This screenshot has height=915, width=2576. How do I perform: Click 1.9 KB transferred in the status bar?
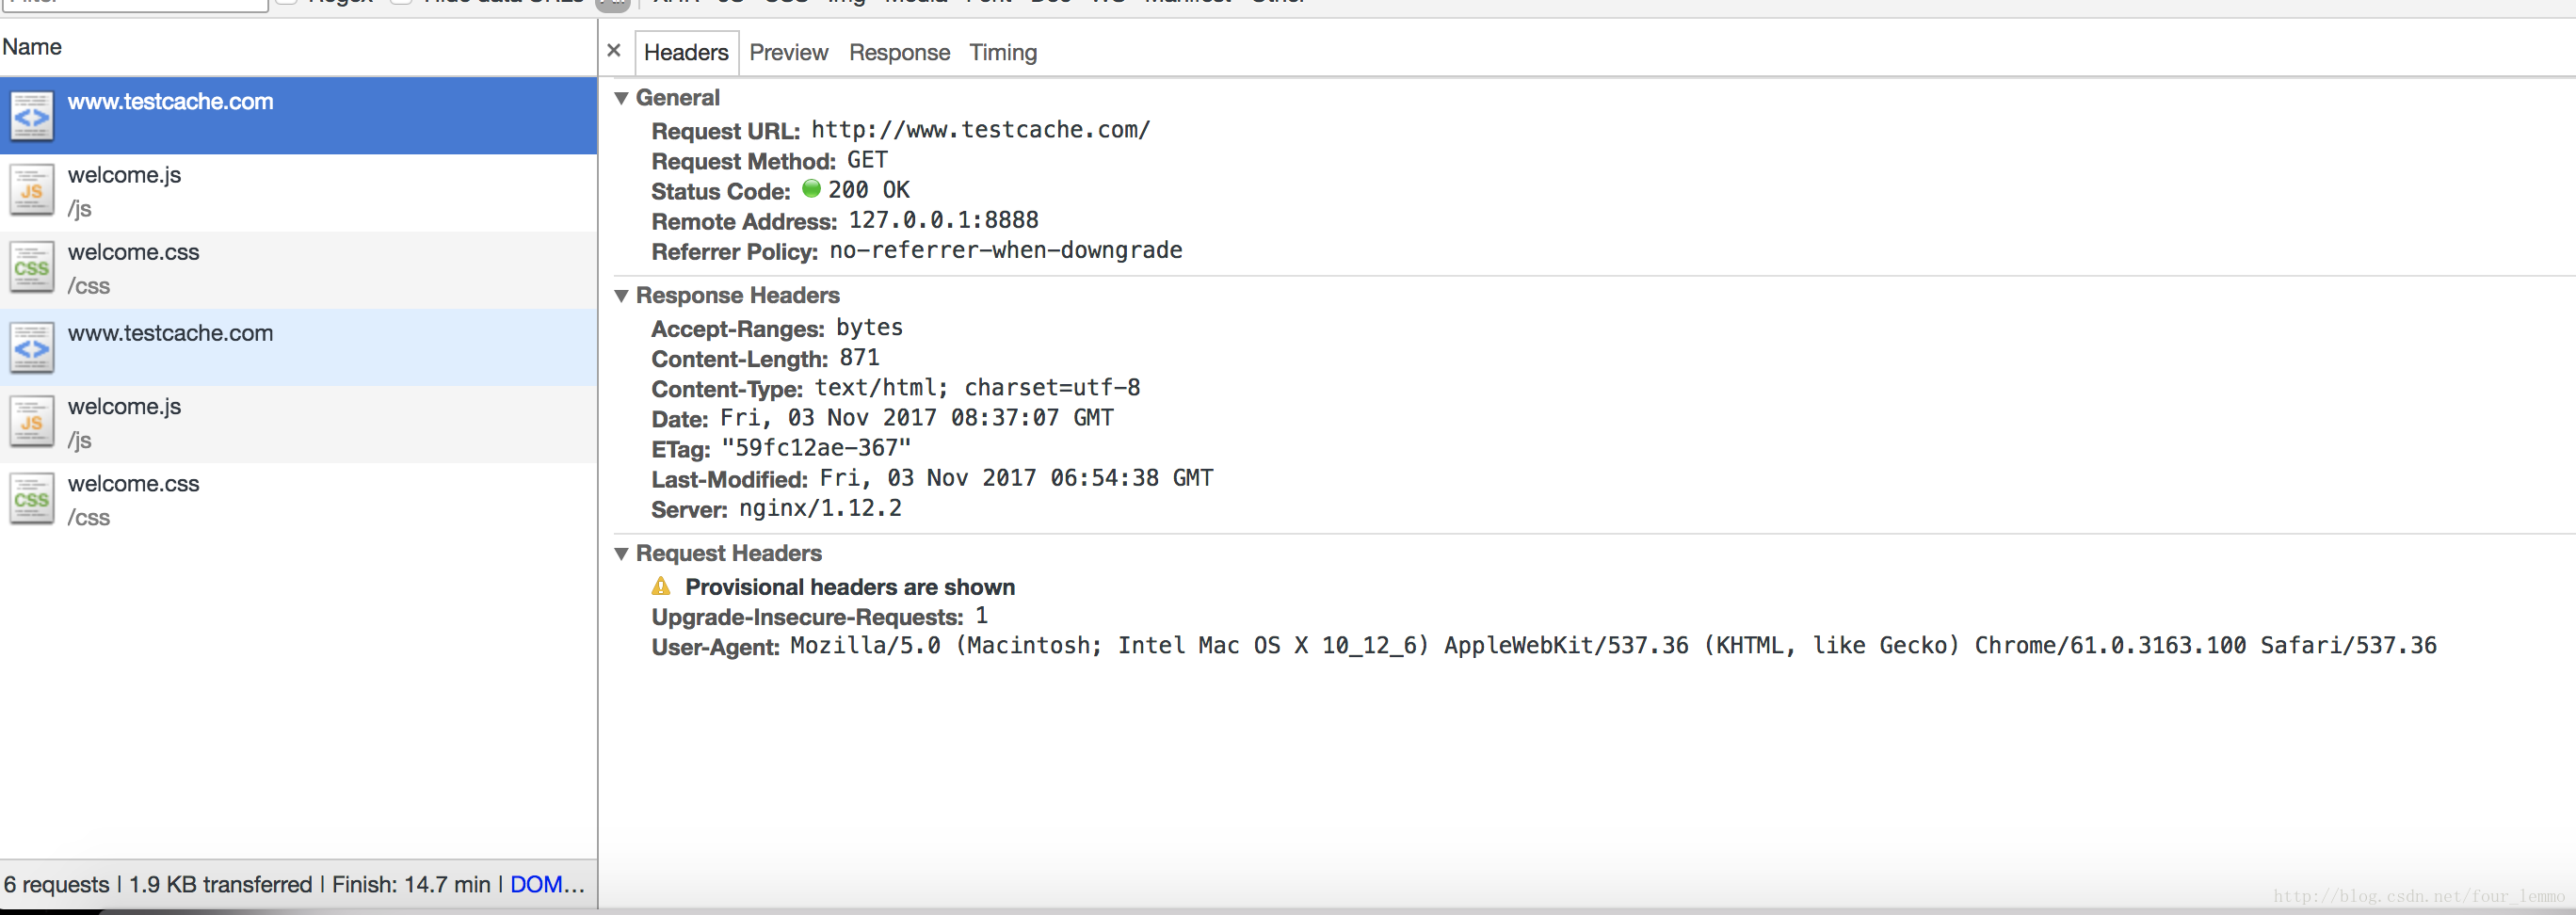(x=220, y=884)
